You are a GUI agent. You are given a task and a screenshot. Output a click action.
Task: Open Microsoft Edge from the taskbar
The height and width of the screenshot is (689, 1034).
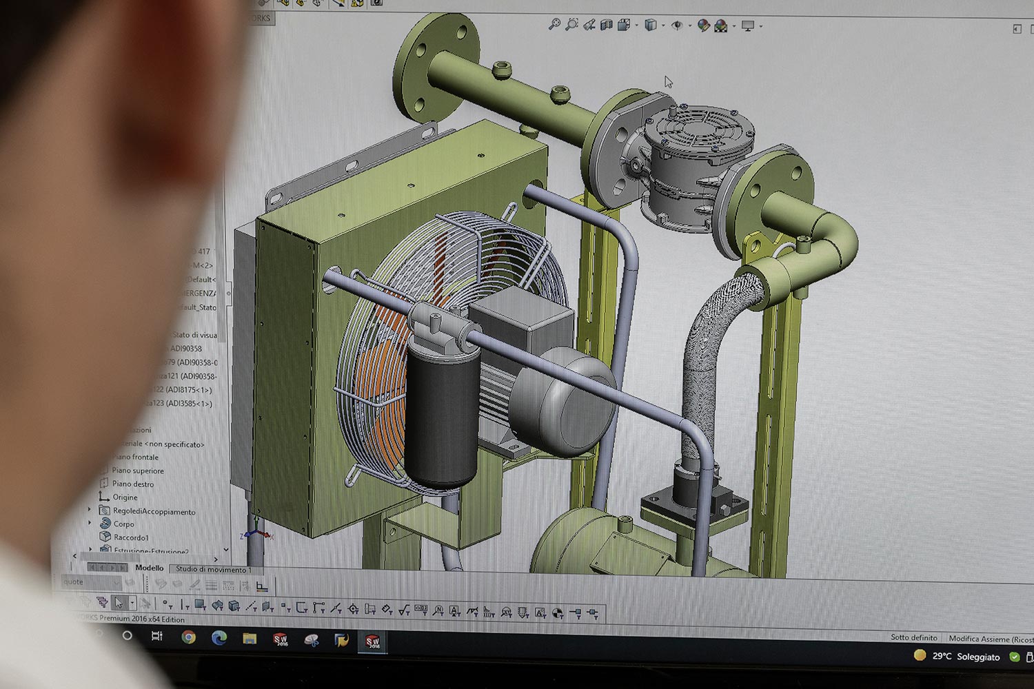tap(219, 638)
